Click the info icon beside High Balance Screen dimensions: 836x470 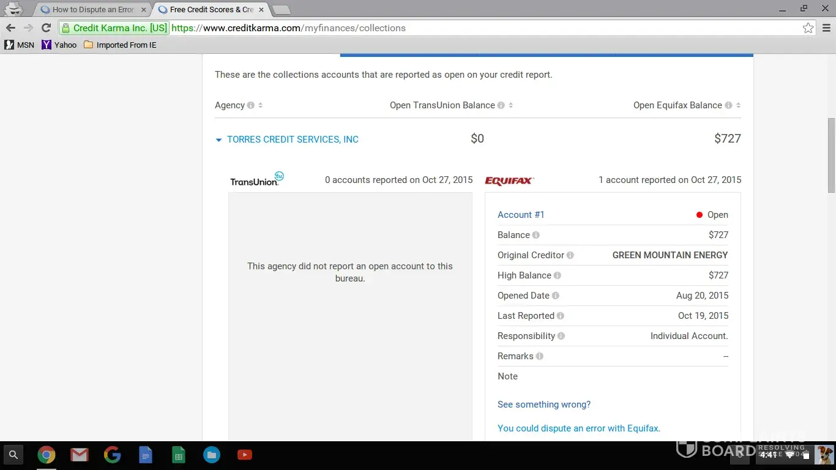coord(558,275)
